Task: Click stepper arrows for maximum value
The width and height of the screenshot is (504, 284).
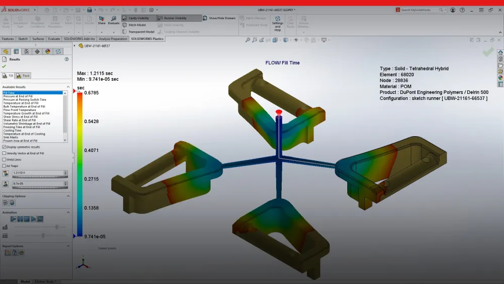Action: (66, 173)
